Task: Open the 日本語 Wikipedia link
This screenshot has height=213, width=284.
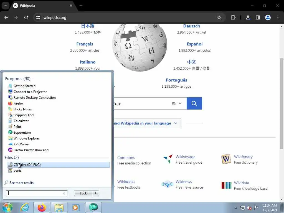Action: pos(88,26)
